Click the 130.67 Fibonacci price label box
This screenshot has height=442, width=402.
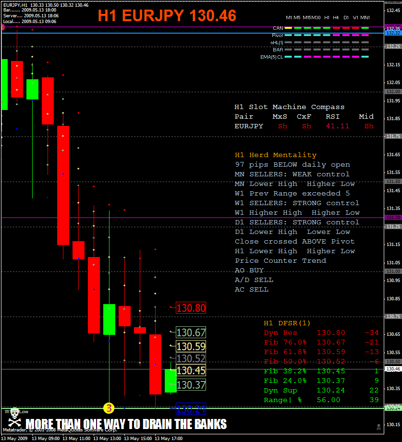click(191, 332)
